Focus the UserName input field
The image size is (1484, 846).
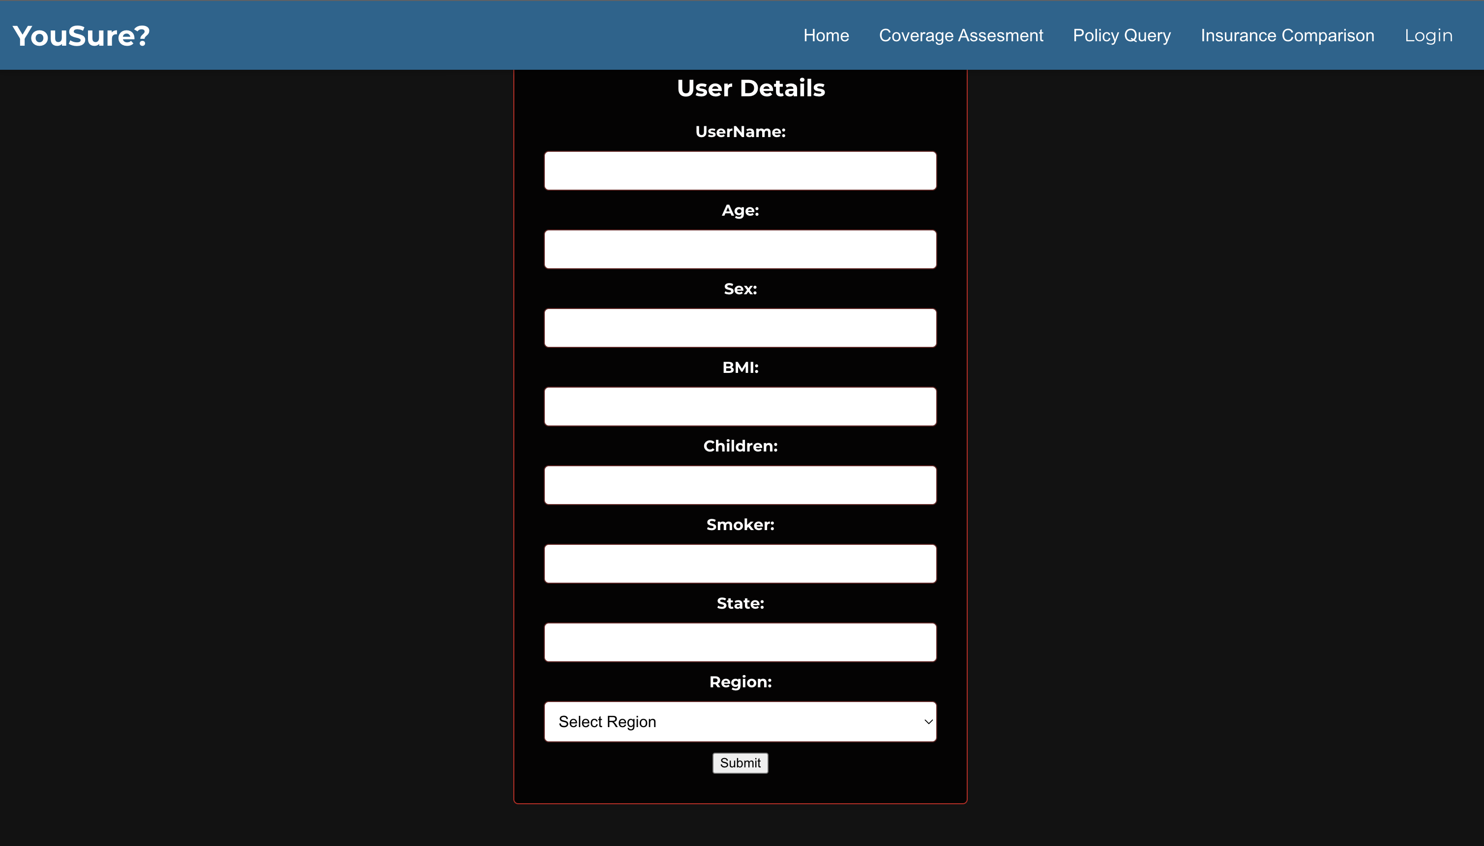(740, 171)
